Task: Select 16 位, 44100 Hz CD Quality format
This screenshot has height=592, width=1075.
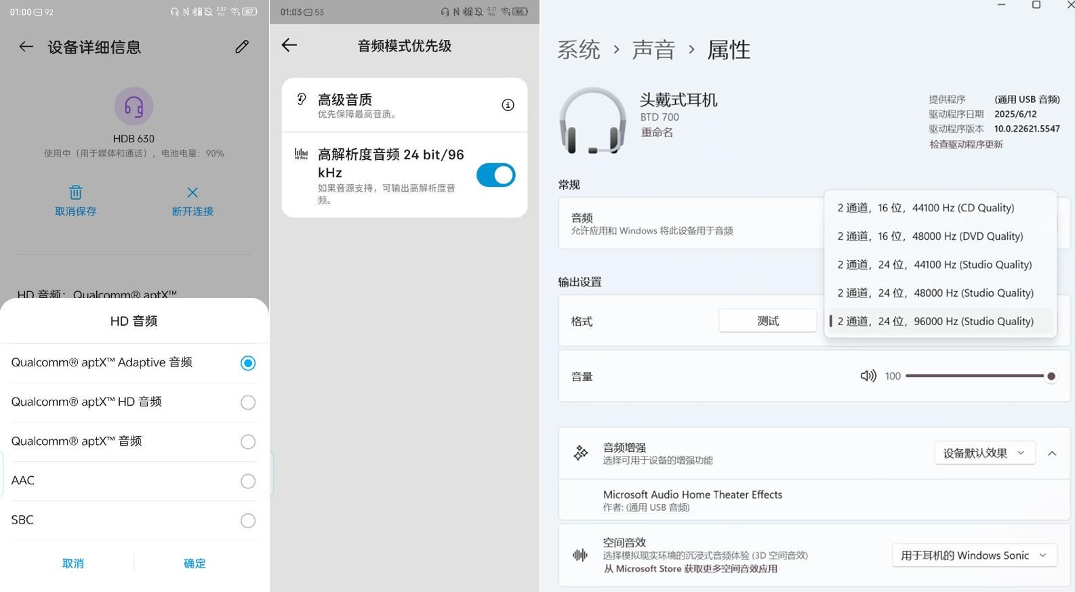Action: tap(926, 208)
